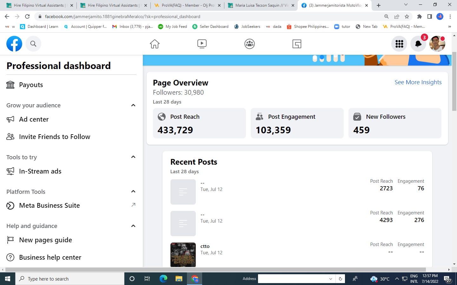This screenshot has height=285, width=457.
Task: Open Microsoft Edge from taskbar
Action: [163, 279]
